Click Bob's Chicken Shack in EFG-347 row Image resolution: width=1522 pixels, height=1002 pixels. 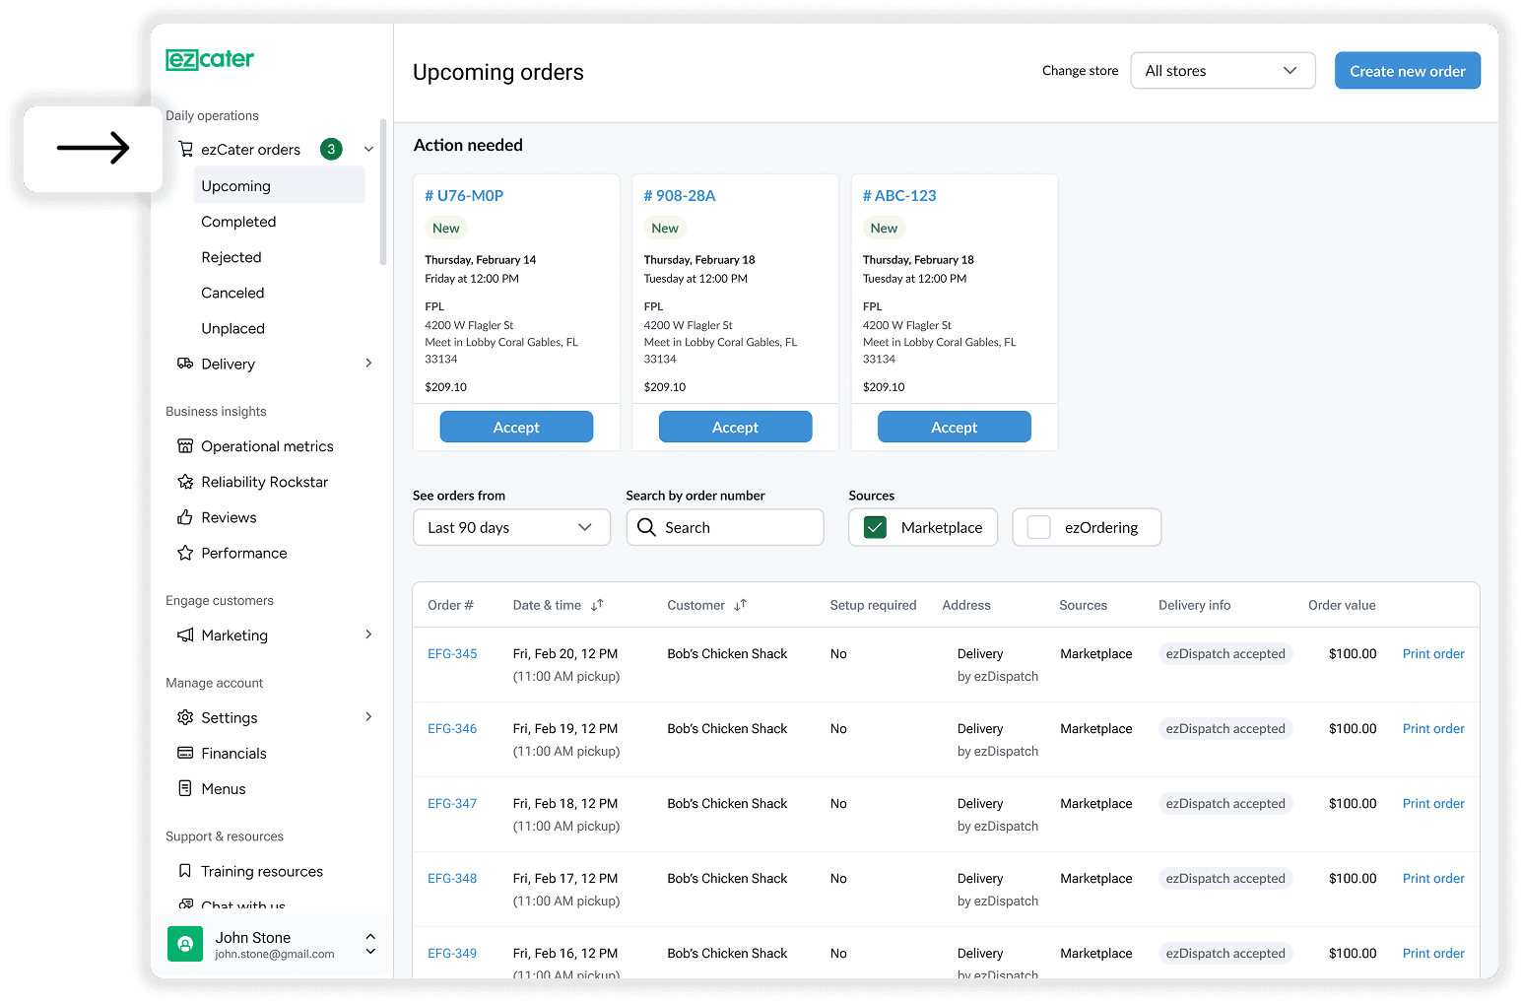[727, 803]
